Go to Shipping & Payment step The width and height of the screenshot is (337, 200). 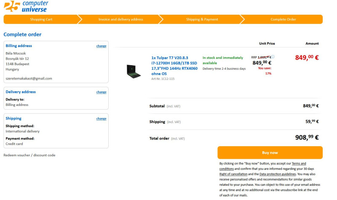pos(202,19)
